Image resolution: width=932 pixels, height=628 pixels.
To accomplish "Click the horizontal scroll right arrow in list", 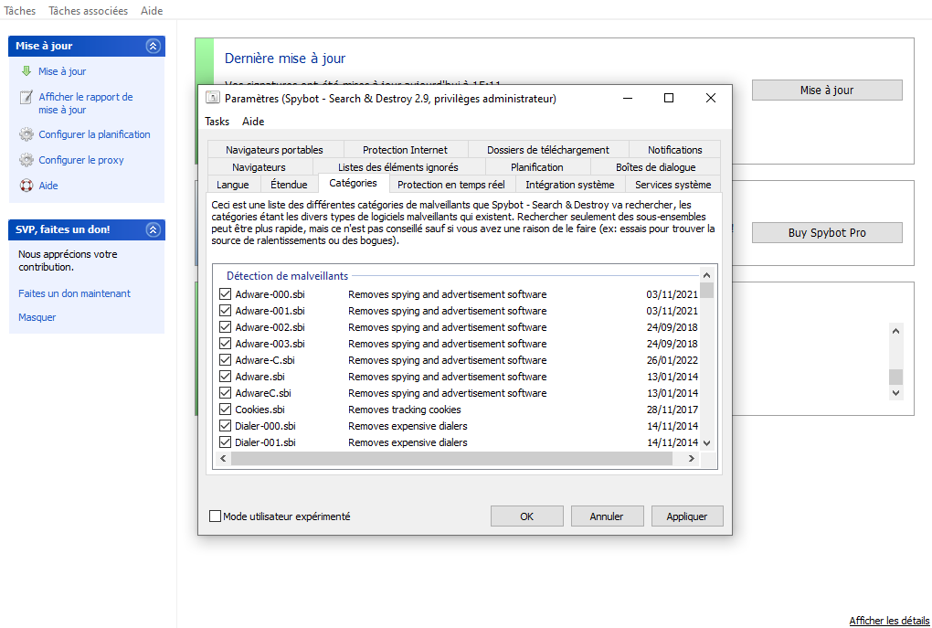I will pyautogui.click(x=692, y=459).
